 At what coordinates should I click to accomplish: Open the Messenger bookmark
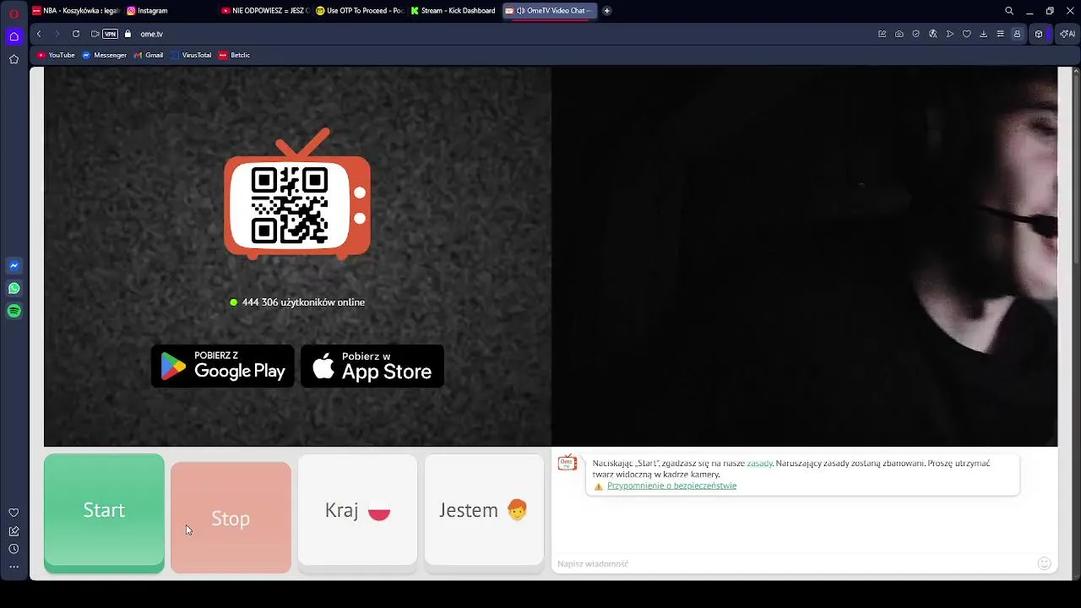pos(105,55)
